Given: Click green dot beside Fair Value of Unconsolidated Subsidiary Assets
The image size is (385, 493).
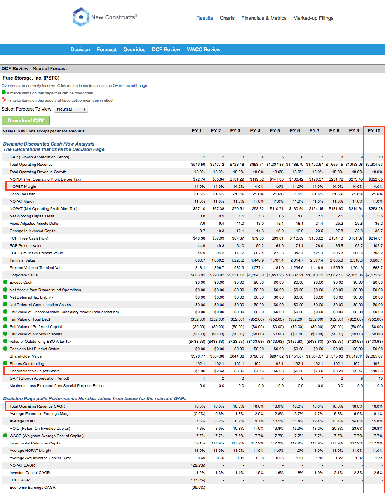Looking at the screenshot, I should (5, 312).
